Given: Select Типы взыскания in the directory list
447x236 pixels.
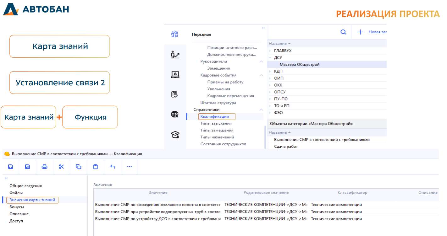Looking at the screenshot, I should [216, 123].
